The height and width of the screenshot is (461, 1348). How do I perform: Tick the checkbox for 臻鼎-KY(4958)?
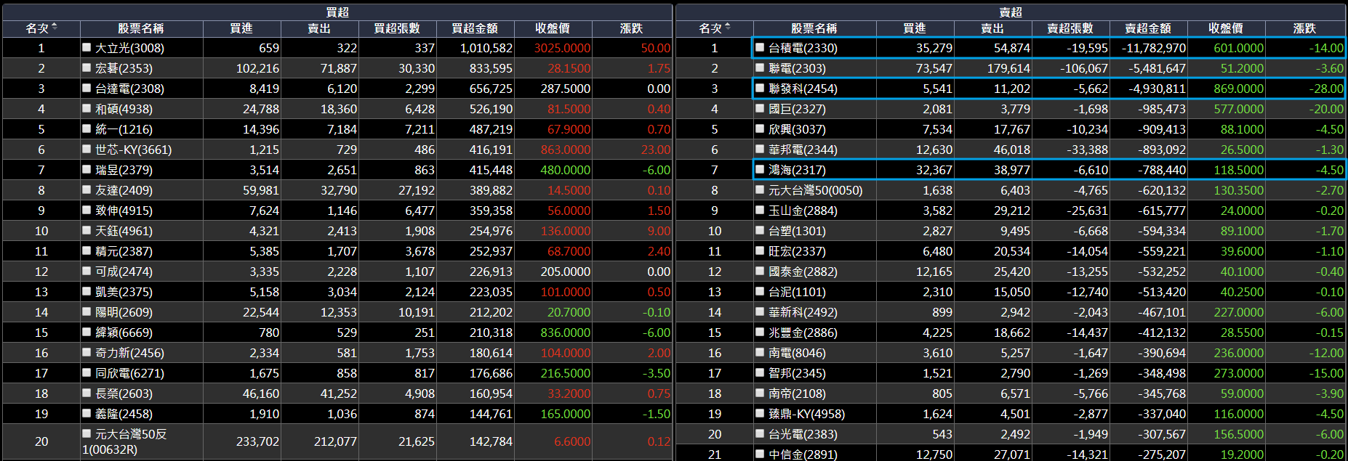(760, 413)
